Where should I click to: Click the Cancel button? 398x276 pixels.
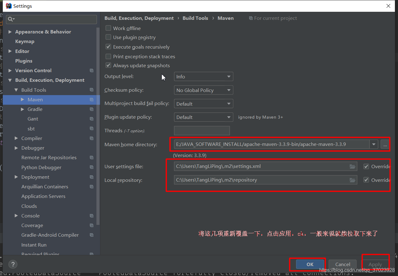(x=343, y=264)
